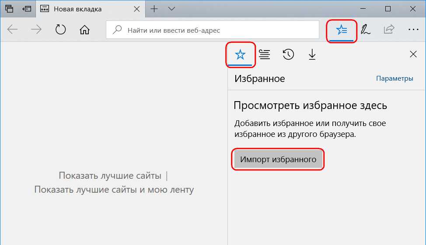Image resolution: width=426 pixels, height=245 pixels.
Task: Set these tabs aside
Action: (x=27, y=9)
